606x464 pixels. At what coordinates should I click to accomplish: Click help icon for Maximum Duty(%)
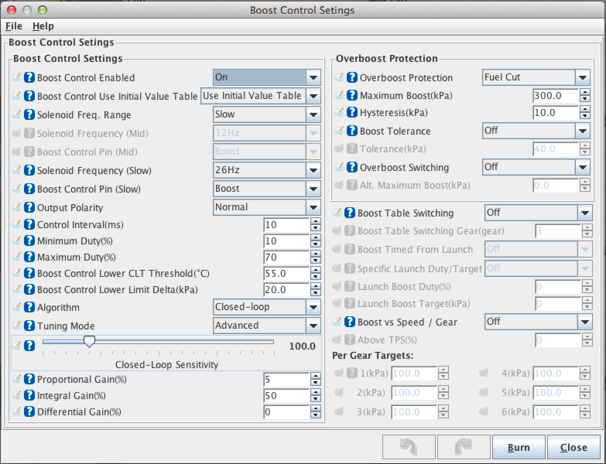coord(29,257)
